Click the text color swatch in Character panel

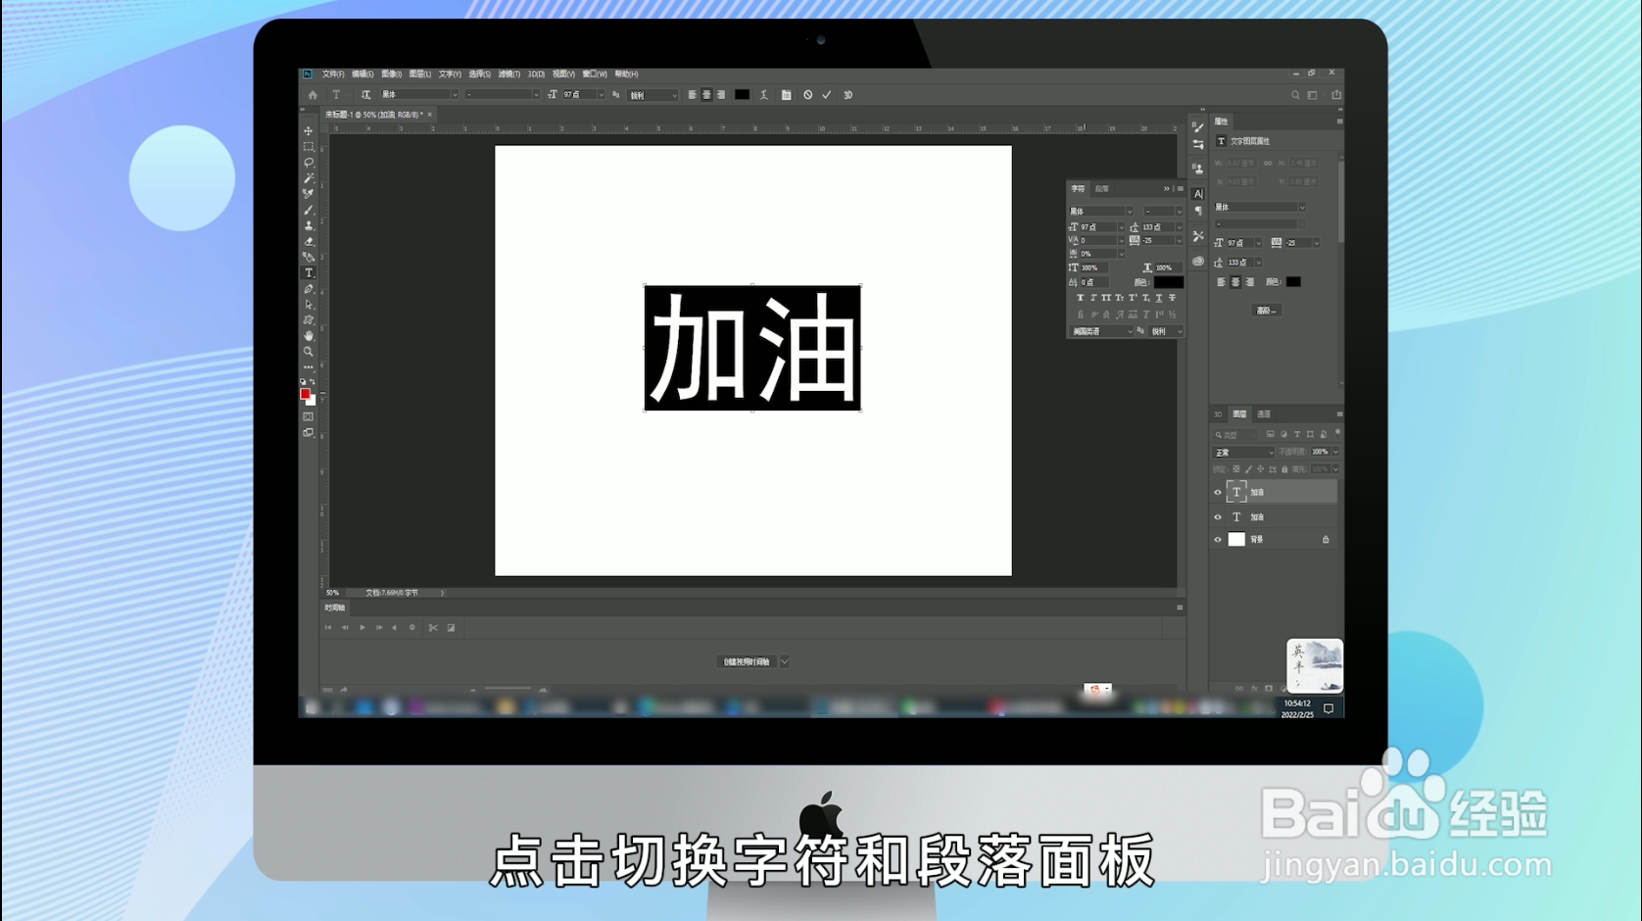coord(1168,282)
